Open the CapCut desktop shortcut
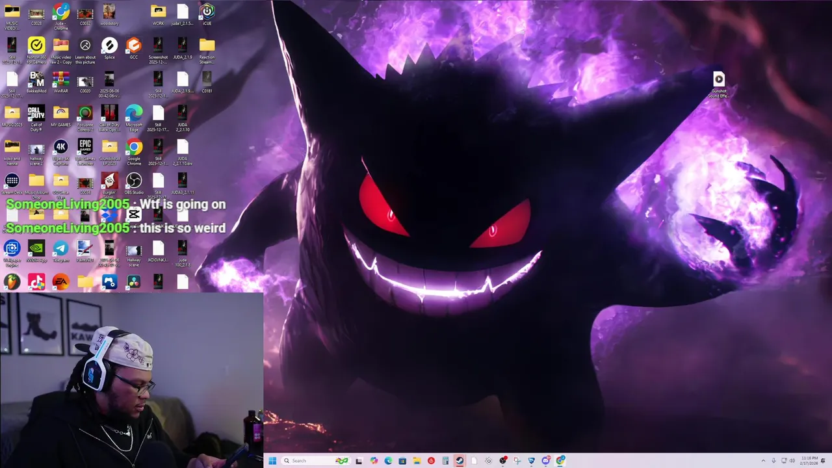Viewport: 832px width, 468px height. pos(134,214)
